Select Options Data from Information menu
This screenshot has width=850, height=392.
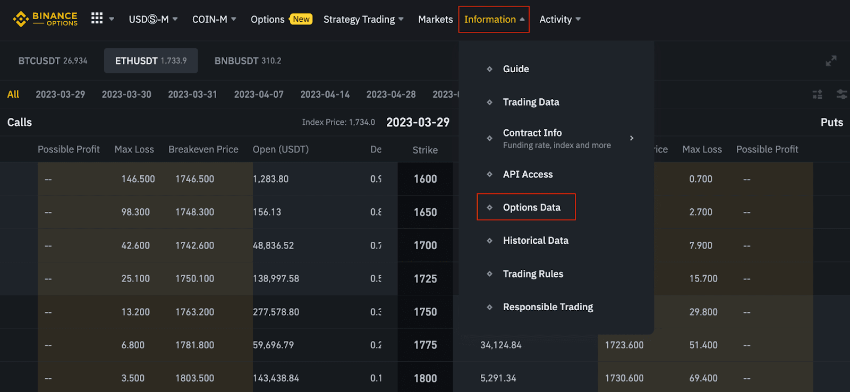click(x=531, y=207)
